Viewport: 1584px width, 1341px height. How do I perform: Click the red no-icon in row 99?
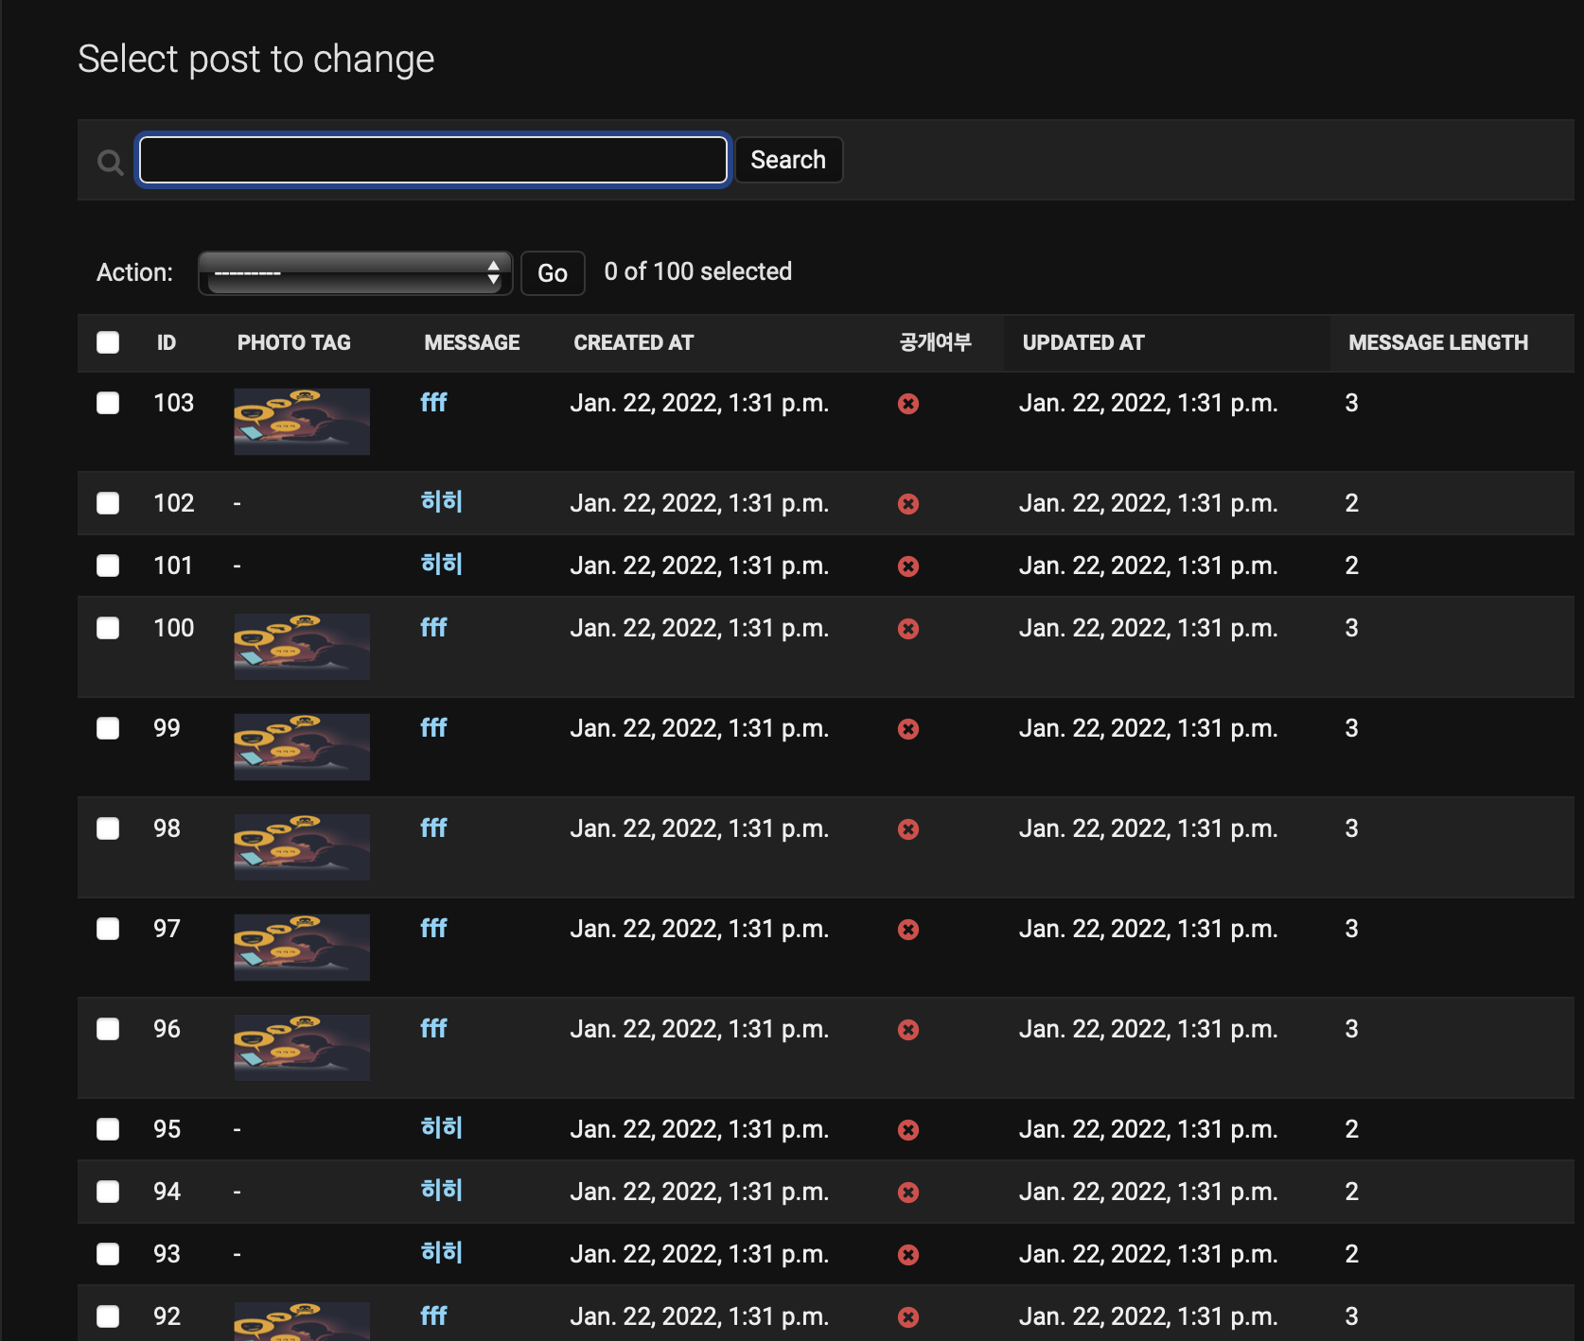coord(908,729)
